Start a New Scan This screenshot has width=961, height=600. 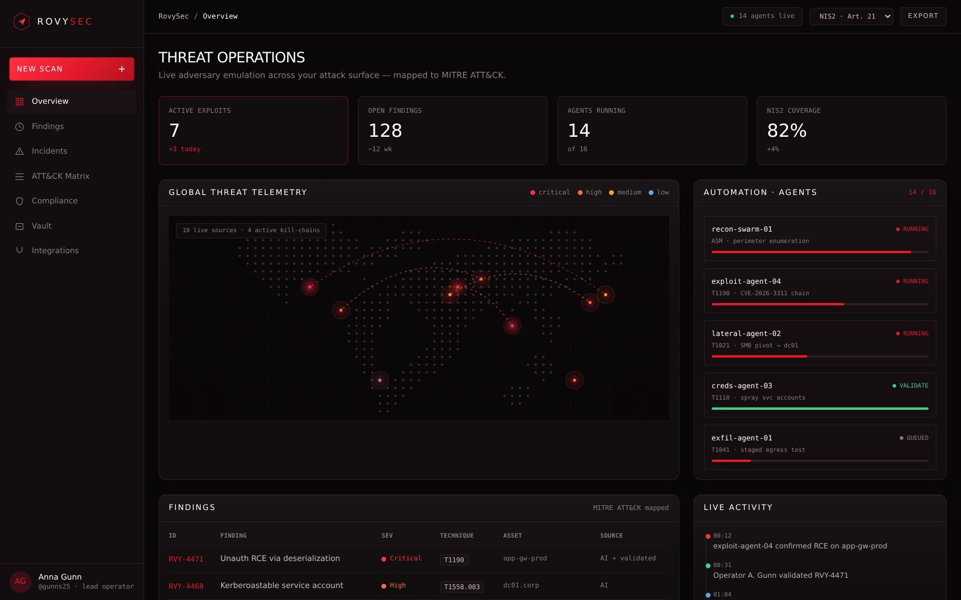pos(71,69)
